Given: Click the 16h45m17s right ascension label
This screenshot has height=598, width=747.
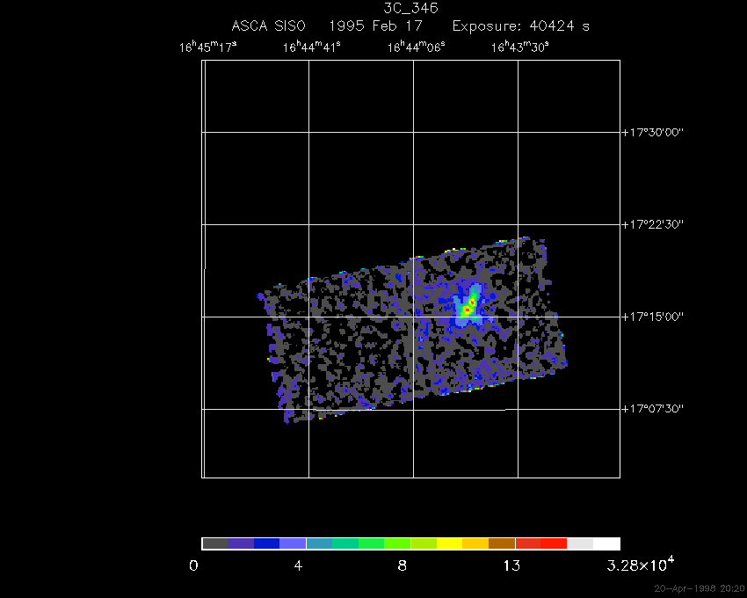Looking at the screenshot, I should pyautogui.click(x=208, y=47).
